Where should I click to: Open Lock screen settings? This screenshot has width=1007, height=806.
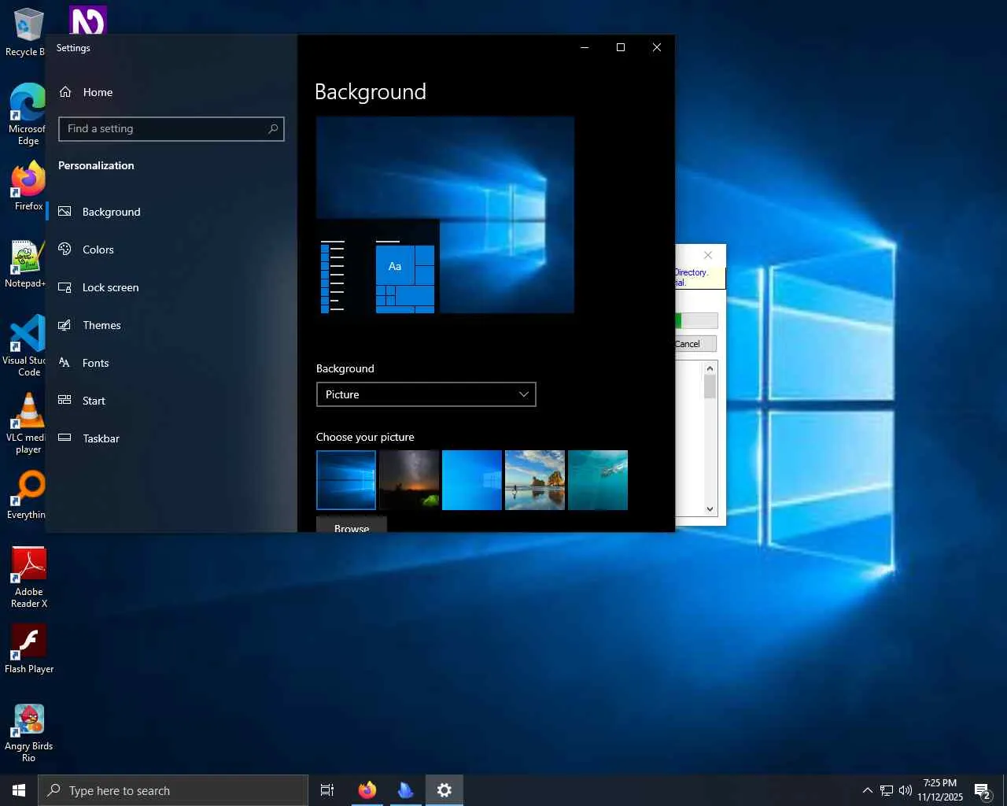[x=110, y=287]
